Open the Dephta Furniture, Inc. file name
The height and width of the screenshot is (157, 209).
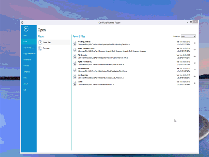[85, 62]
